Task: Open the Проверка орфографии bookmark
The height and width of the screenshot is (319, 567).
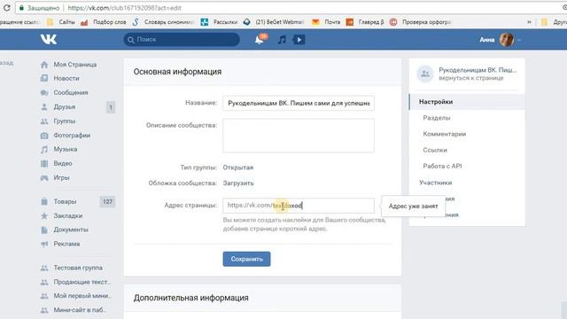Action: (420, 22)
